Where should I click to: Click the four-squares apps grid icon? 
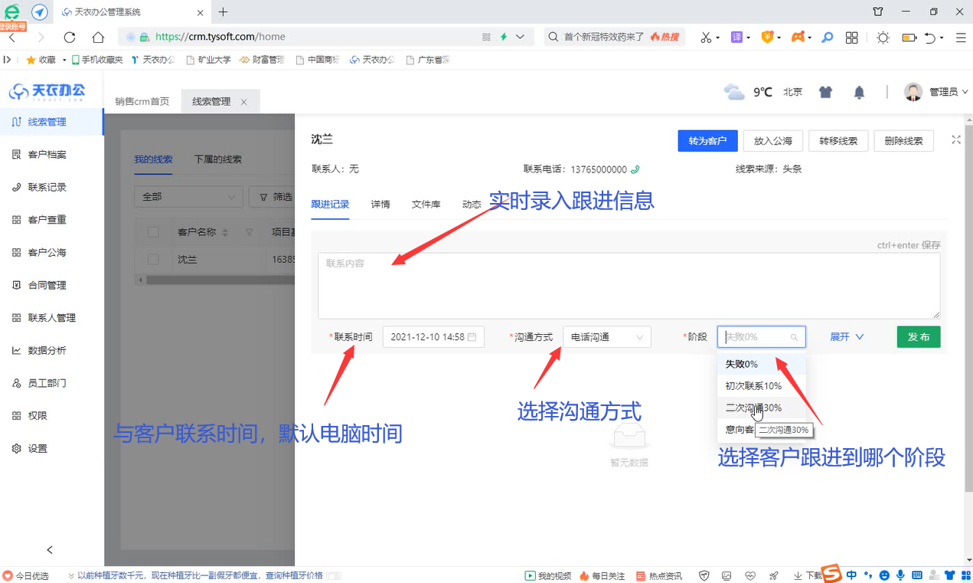tap(851, 37)
